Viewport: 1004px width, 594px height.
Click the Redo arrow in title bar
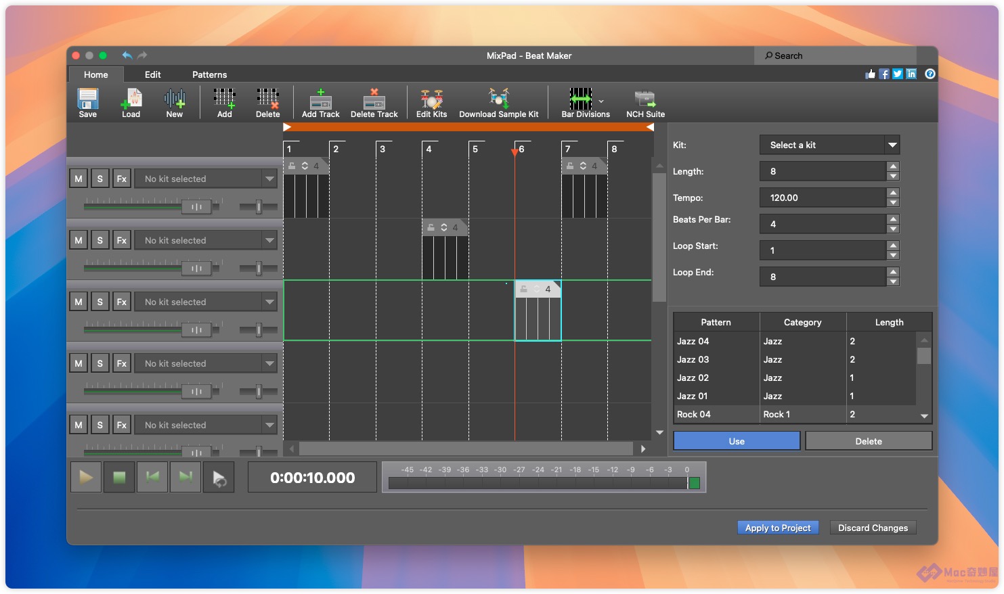tap(142, 55)
